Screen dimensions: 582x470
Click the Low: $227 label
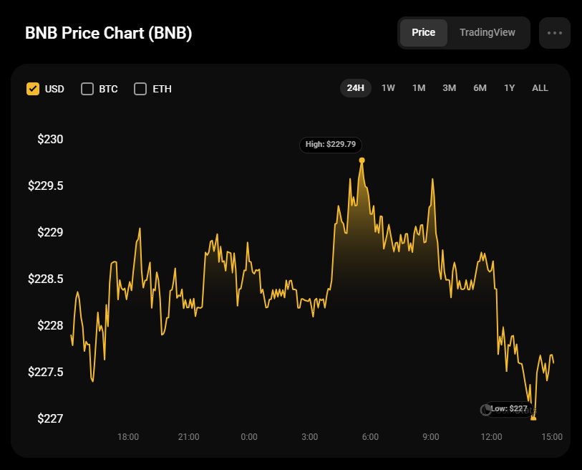509,408
